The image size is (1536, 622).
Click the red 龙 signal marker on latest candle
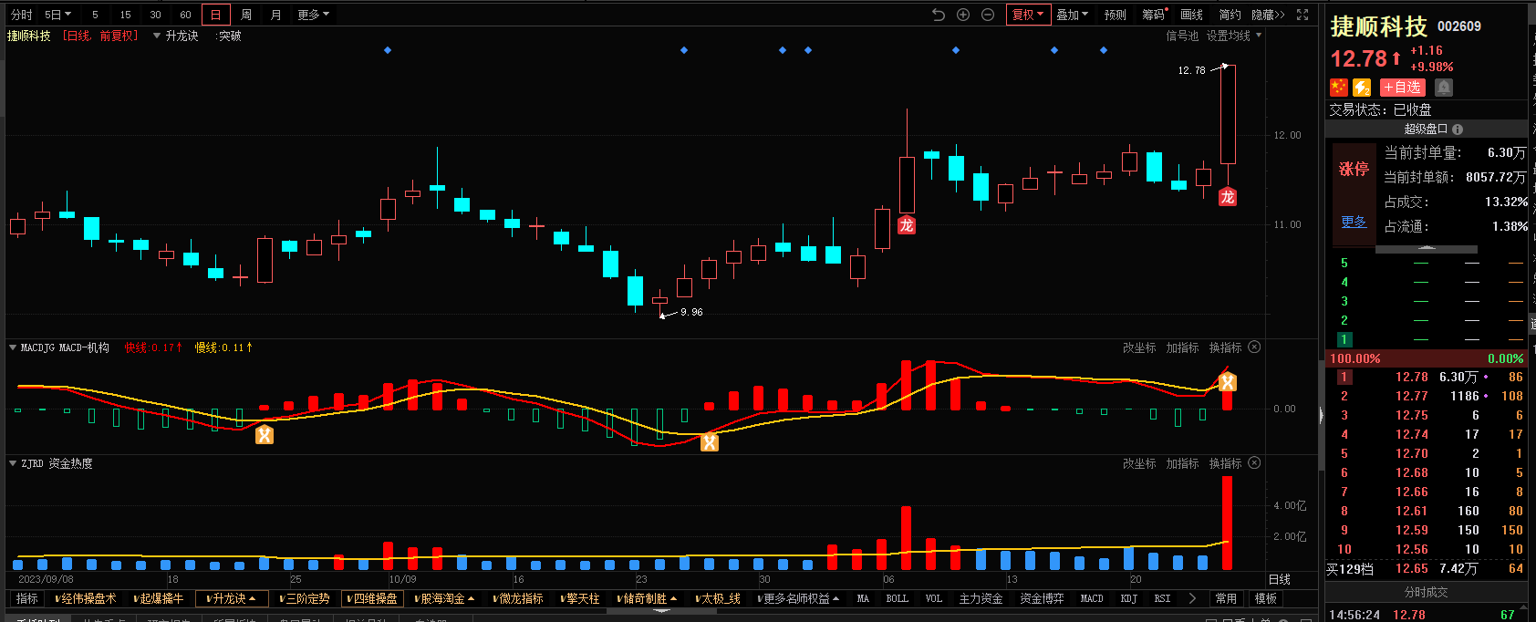coord(1228,197)
